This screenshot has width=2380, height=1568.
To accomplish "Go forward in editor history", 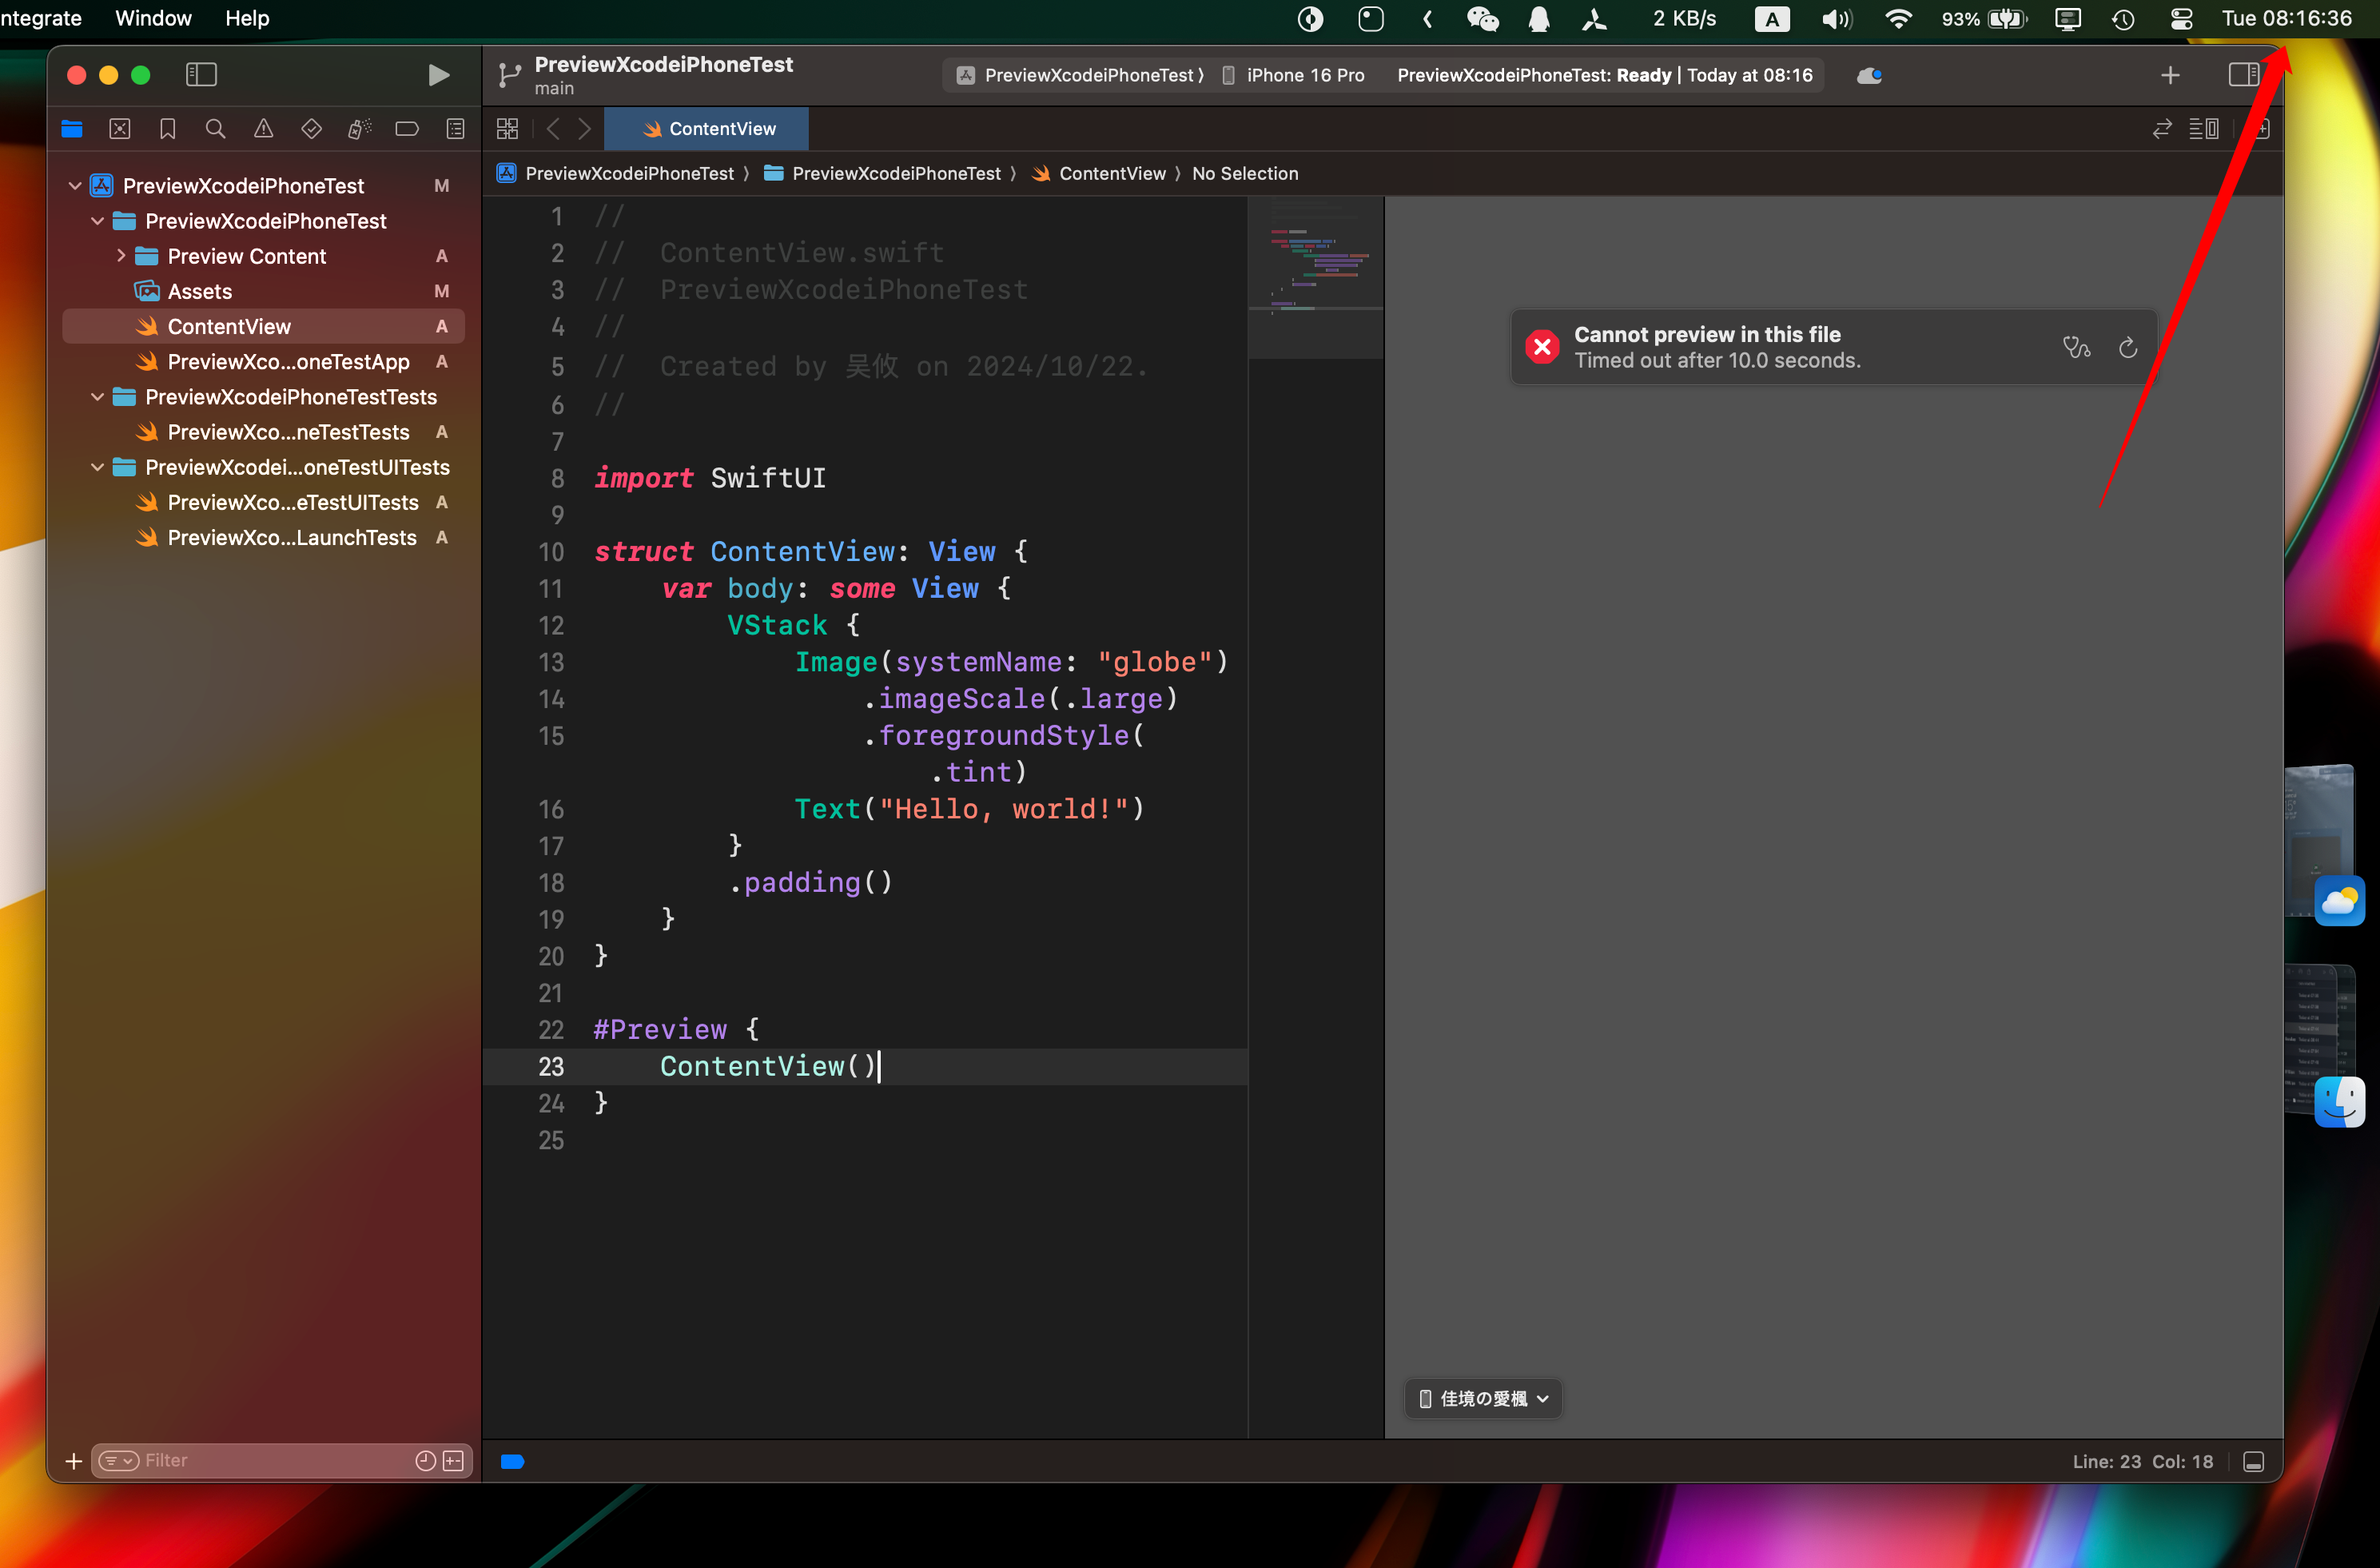I will [585, 129].
